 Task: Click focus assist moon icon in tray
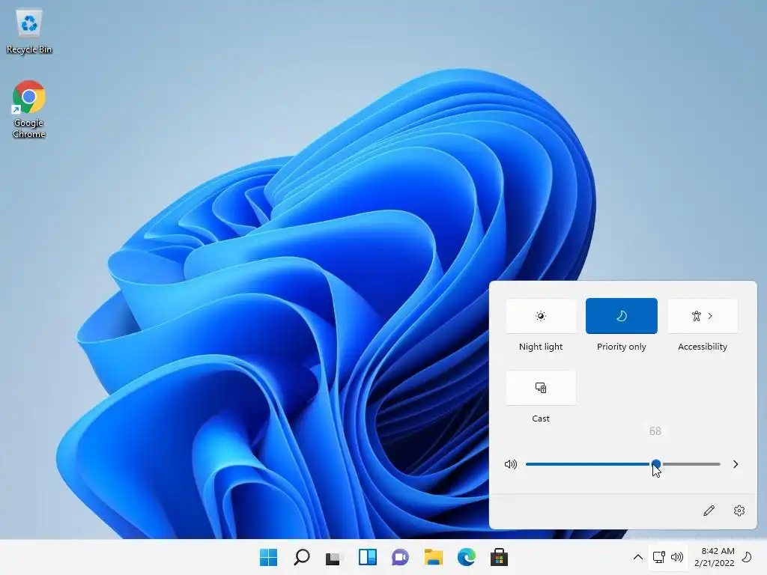[x=747, y=557]
